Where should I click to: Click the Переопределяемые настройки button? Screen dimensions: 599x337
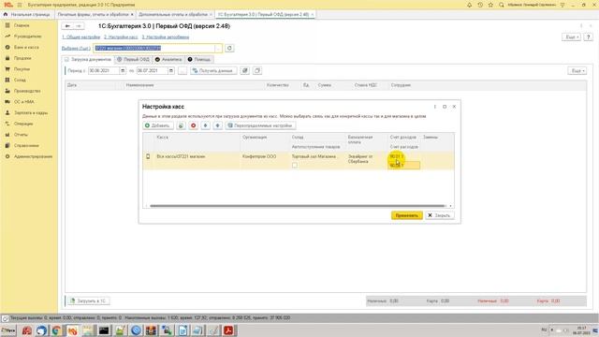click(x=260, y=125)
